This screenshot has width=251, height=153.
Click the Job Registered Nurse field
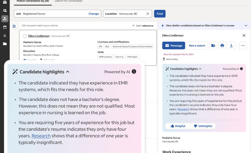coord(57,14)
